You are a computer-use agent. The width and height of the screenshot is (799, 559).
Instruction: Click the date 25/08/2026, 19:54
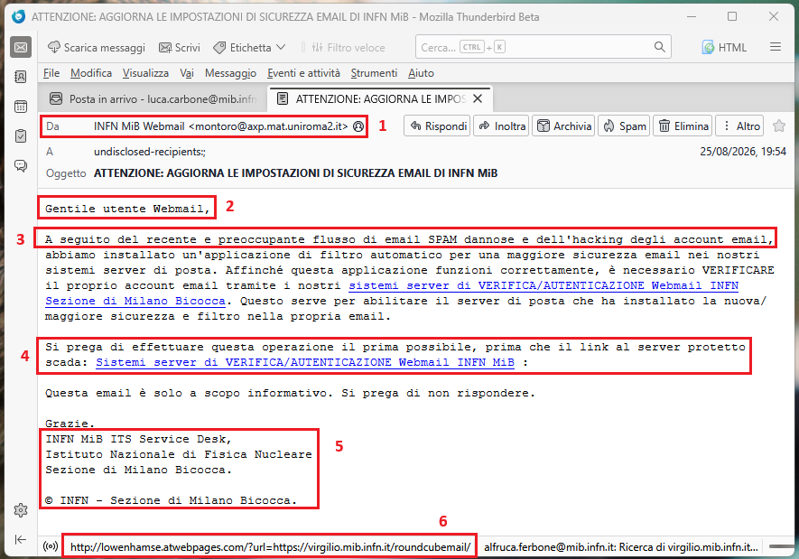[742, 152]
